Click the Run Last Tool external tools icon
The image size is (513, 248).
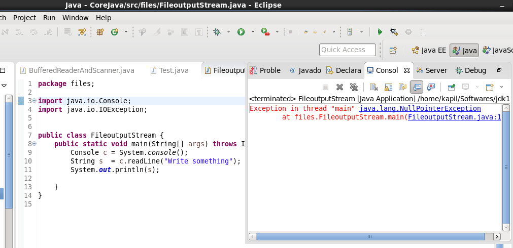pyautogui.click(x=265, y=32)
